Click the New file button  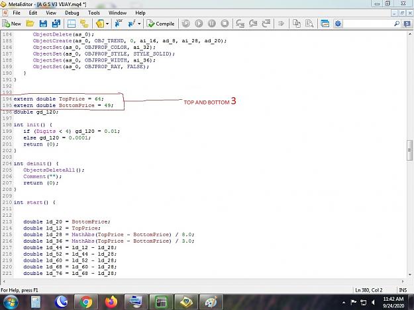[11, 24]
